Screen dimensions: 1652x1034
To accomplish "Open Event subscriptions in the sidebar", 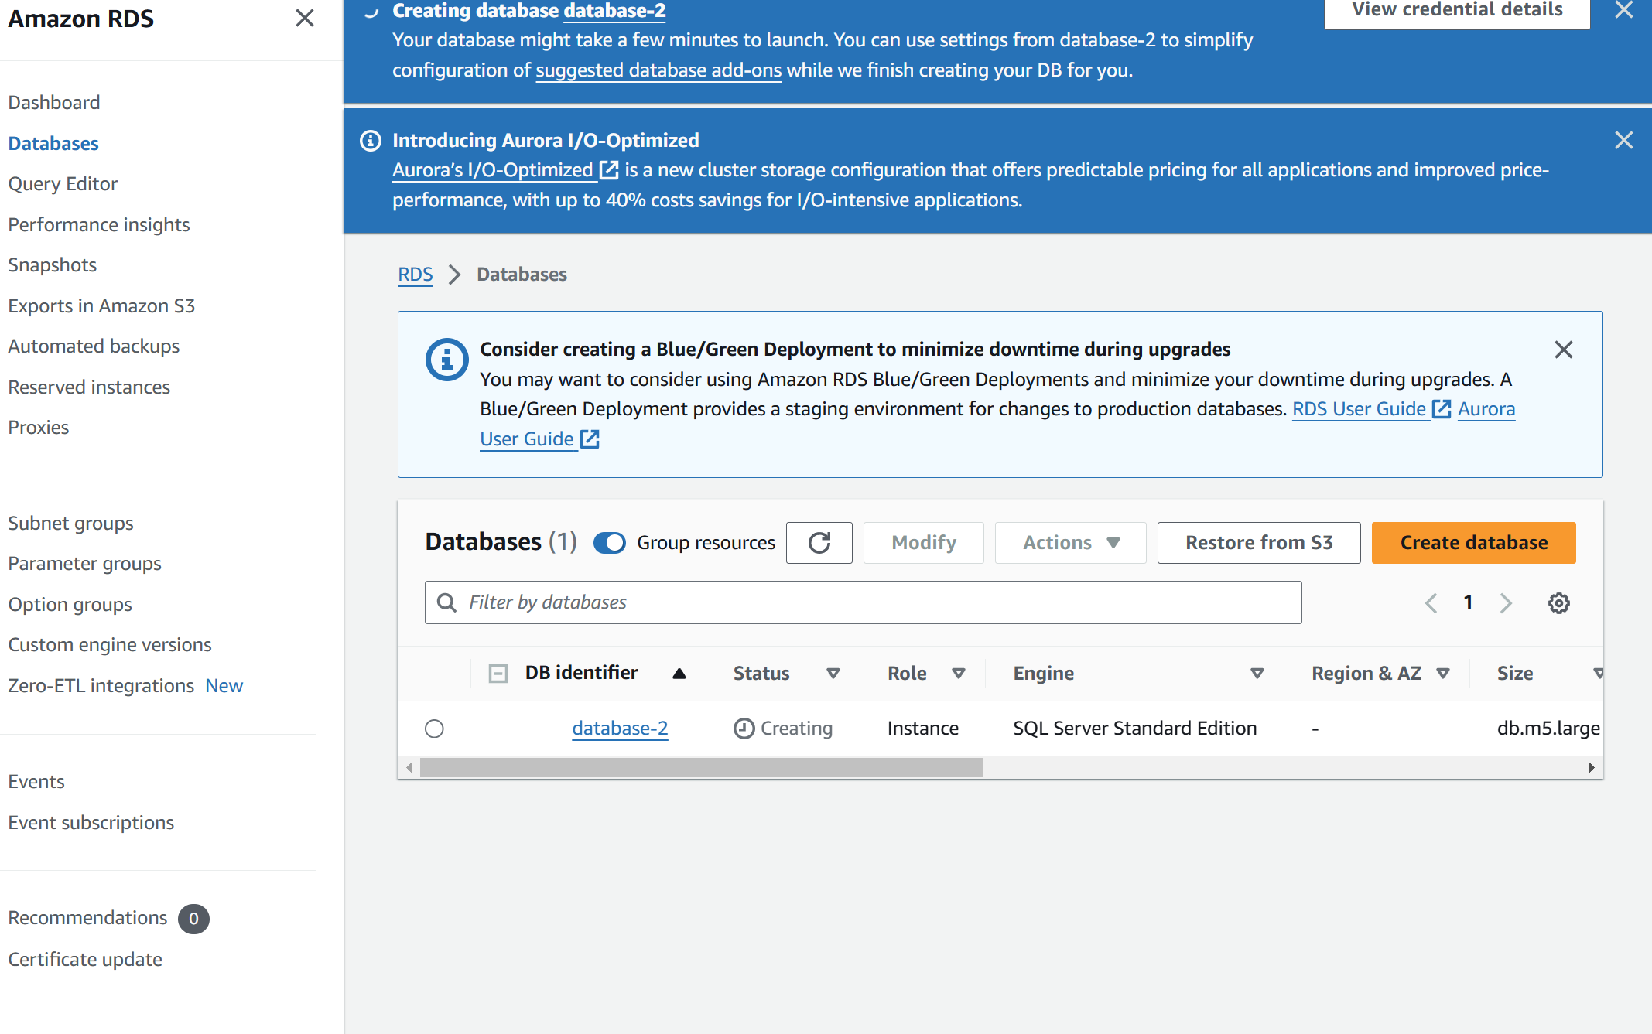I will point(91,823).
